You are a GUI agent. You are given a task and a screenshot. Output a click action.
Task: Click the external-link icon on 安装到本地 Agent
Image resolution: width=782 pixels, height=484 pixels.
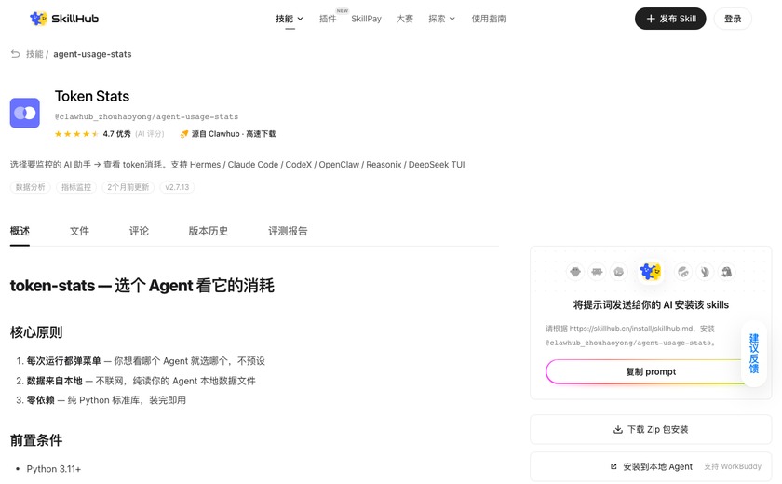pos(613,466)
